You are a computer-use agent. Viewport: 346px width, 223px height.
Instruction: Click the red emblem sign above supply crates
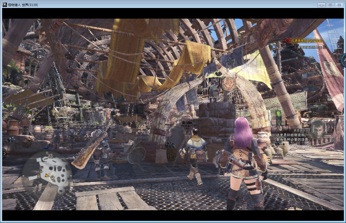pyautogui.click(x=229, y=84)
